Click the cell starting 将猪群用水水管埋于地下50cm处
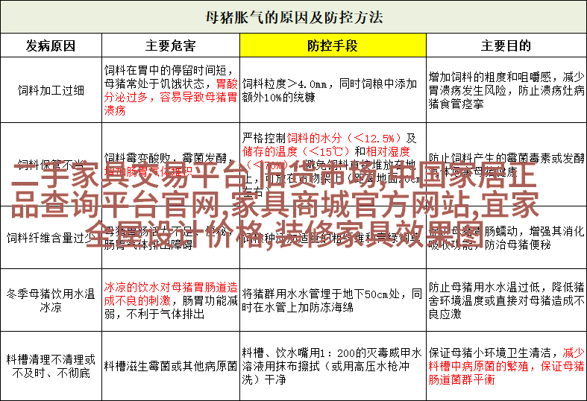The height and width of the screenshot is (401, 587). [333, 300]
